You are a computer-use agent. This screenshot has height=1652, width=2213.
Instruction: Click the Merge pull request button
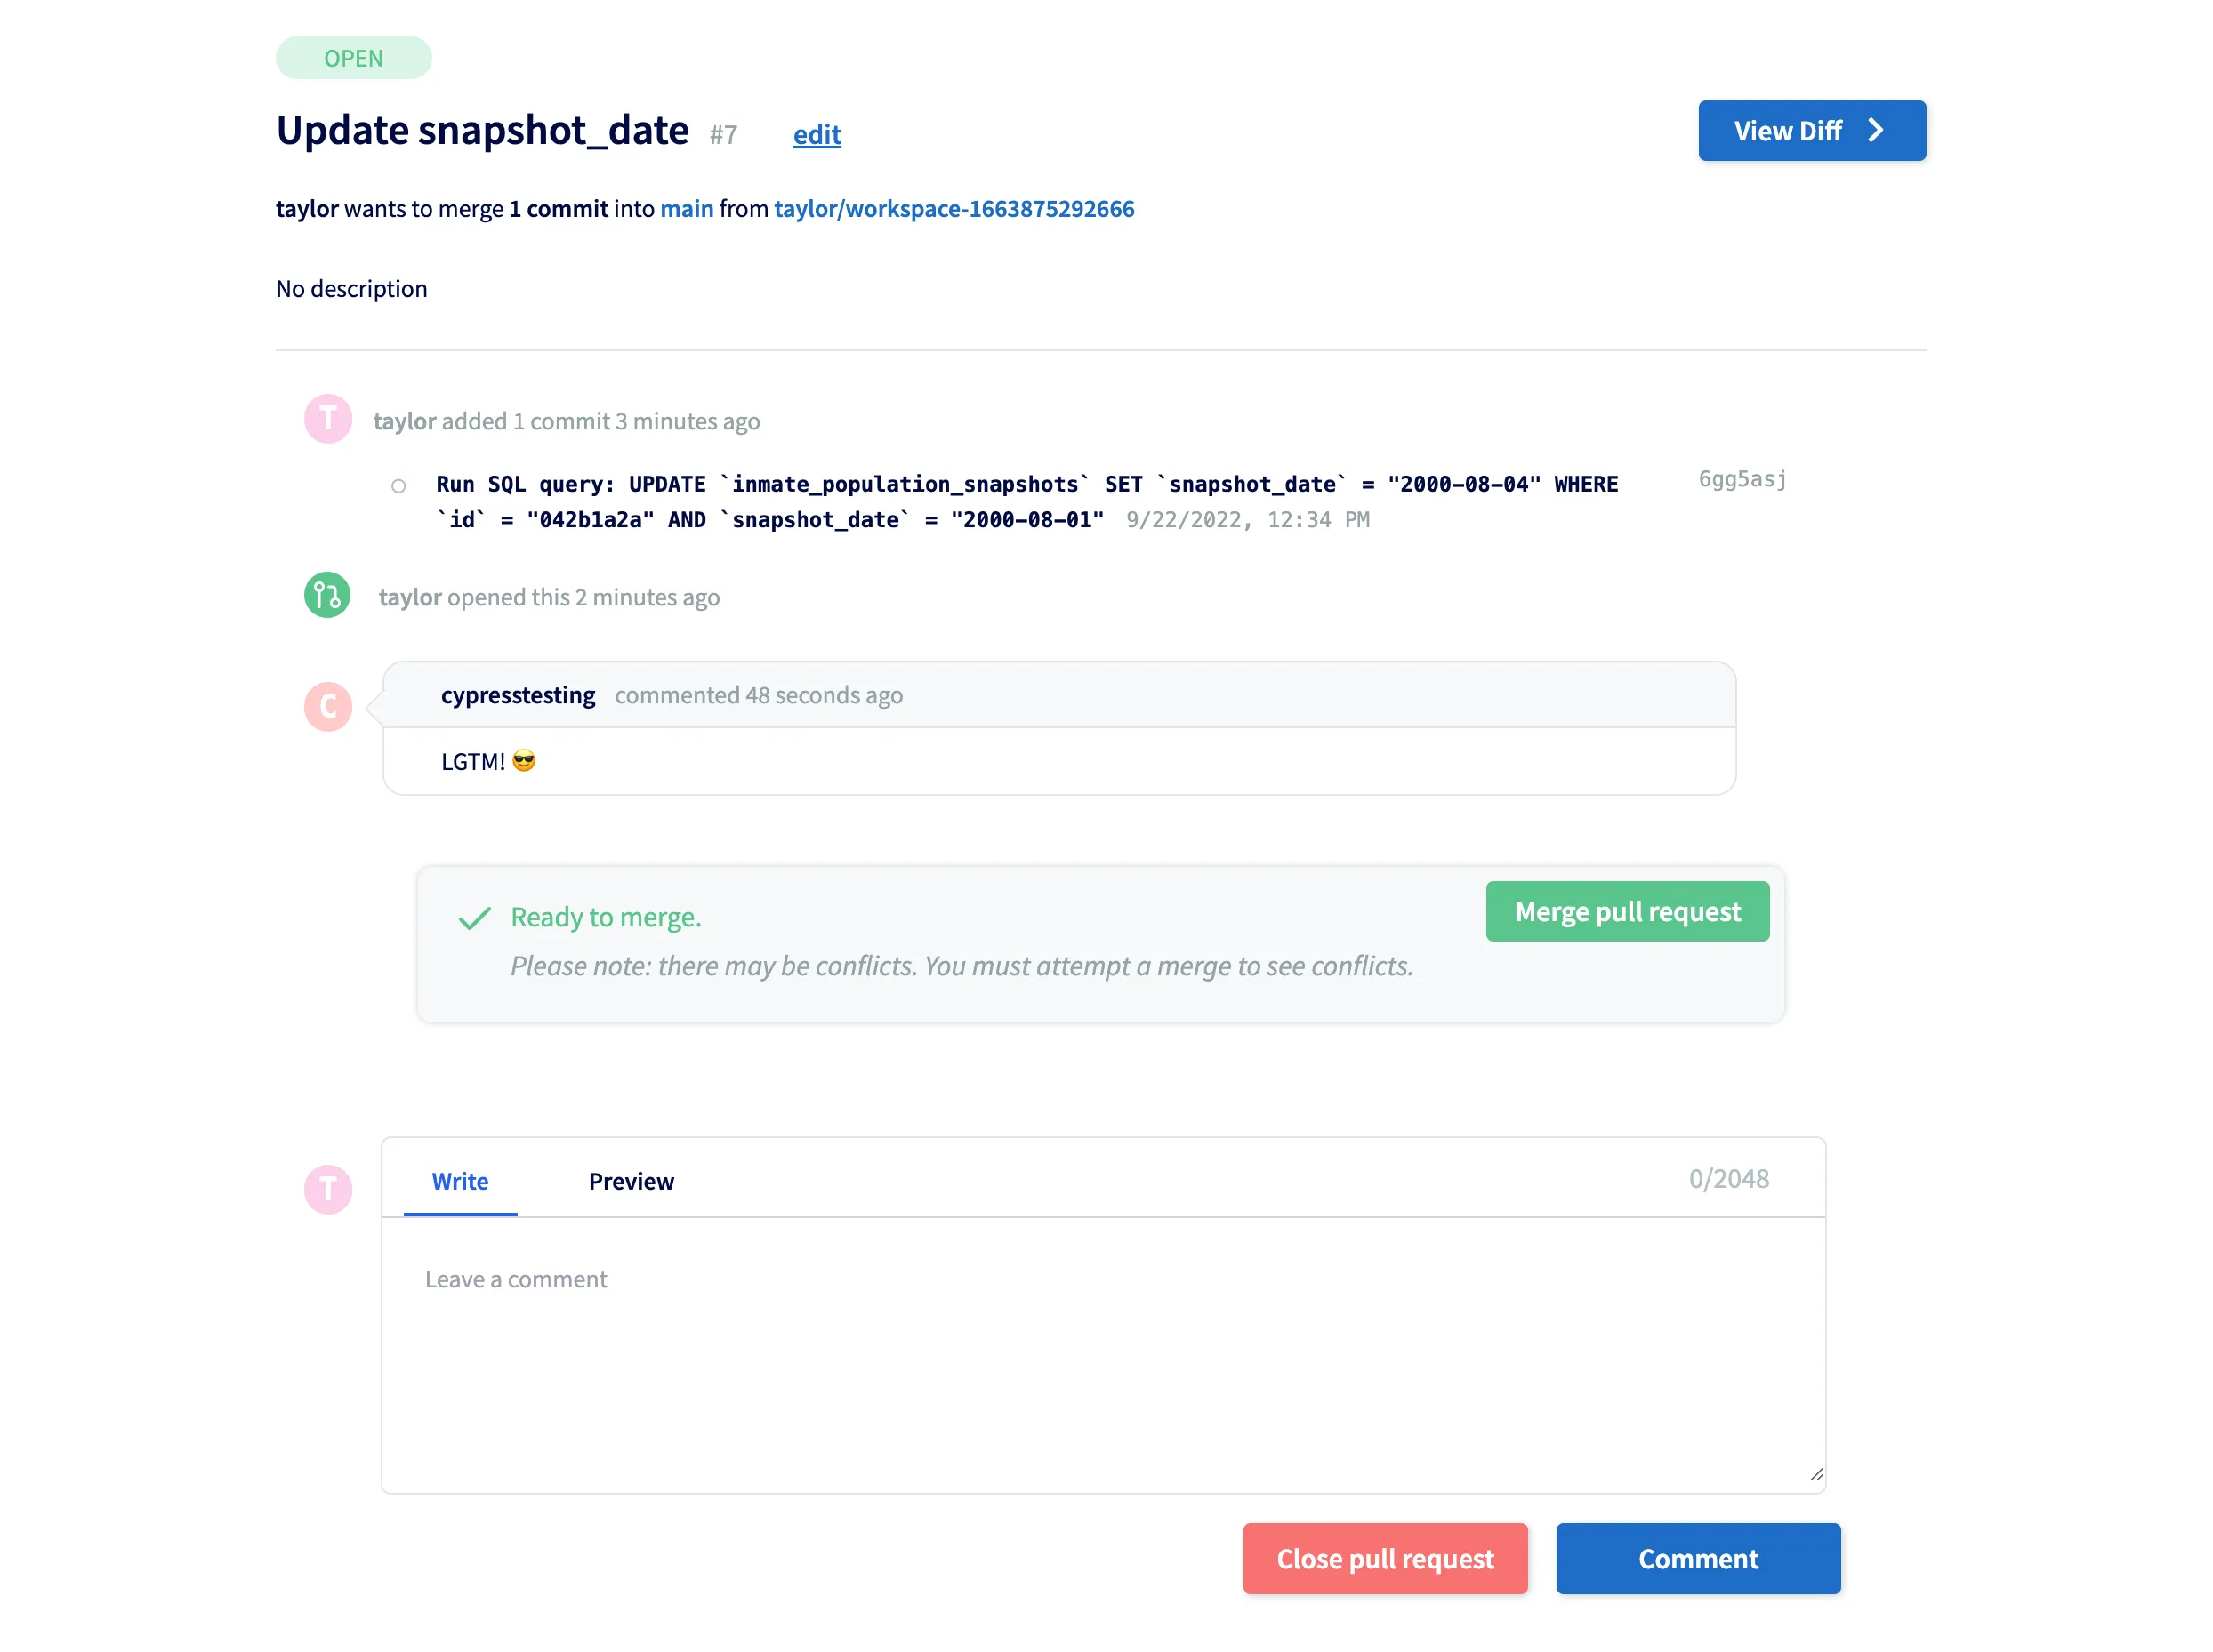click(x=1627, y=911)
